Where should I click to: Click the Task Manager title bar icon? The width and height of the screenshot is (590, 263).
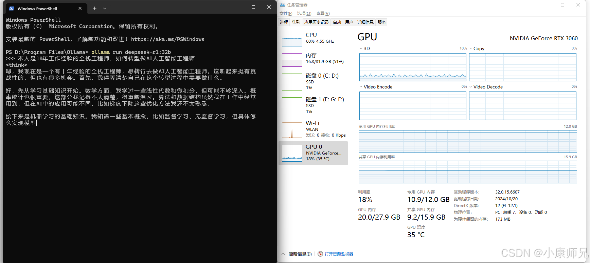[282, 5]
